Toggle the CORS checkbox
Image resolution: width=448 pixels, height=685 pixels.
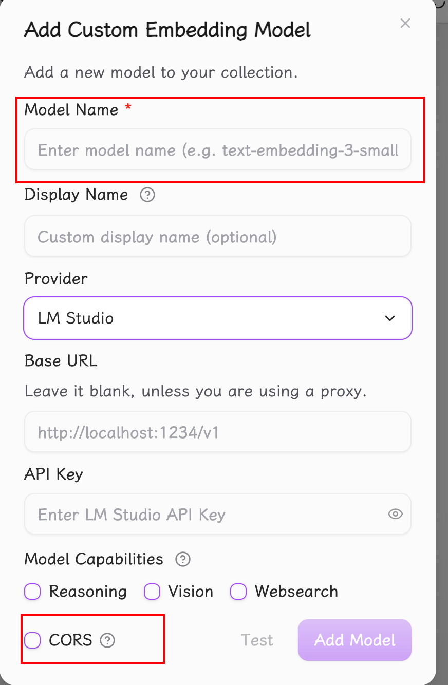(x=32, y=640)
